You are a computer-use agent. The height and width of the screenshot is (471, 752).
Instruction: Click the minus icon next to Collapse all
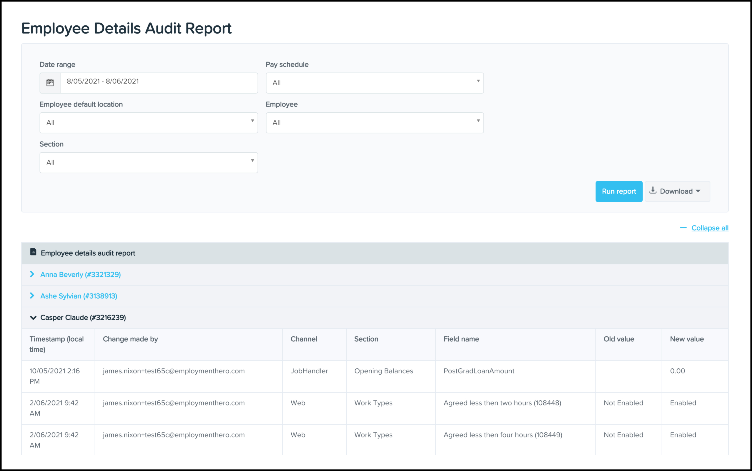(x=683, y=228)
